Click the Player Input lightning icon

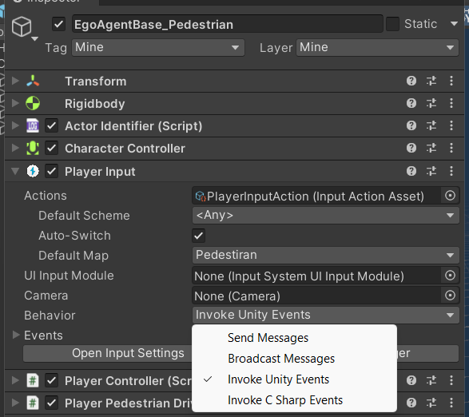pos(33,172)
